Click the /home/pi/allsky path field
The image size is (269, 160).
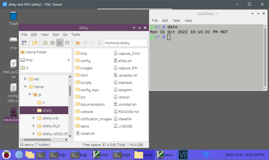tap(125, 43)
